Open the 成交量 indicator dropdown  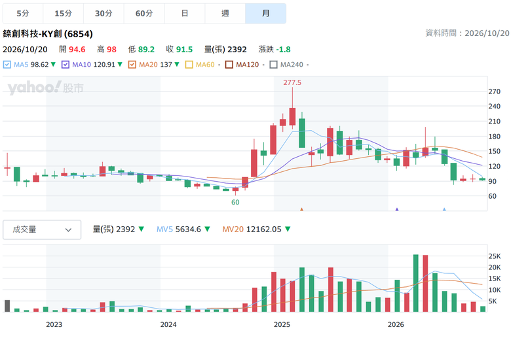coord(42,229)
